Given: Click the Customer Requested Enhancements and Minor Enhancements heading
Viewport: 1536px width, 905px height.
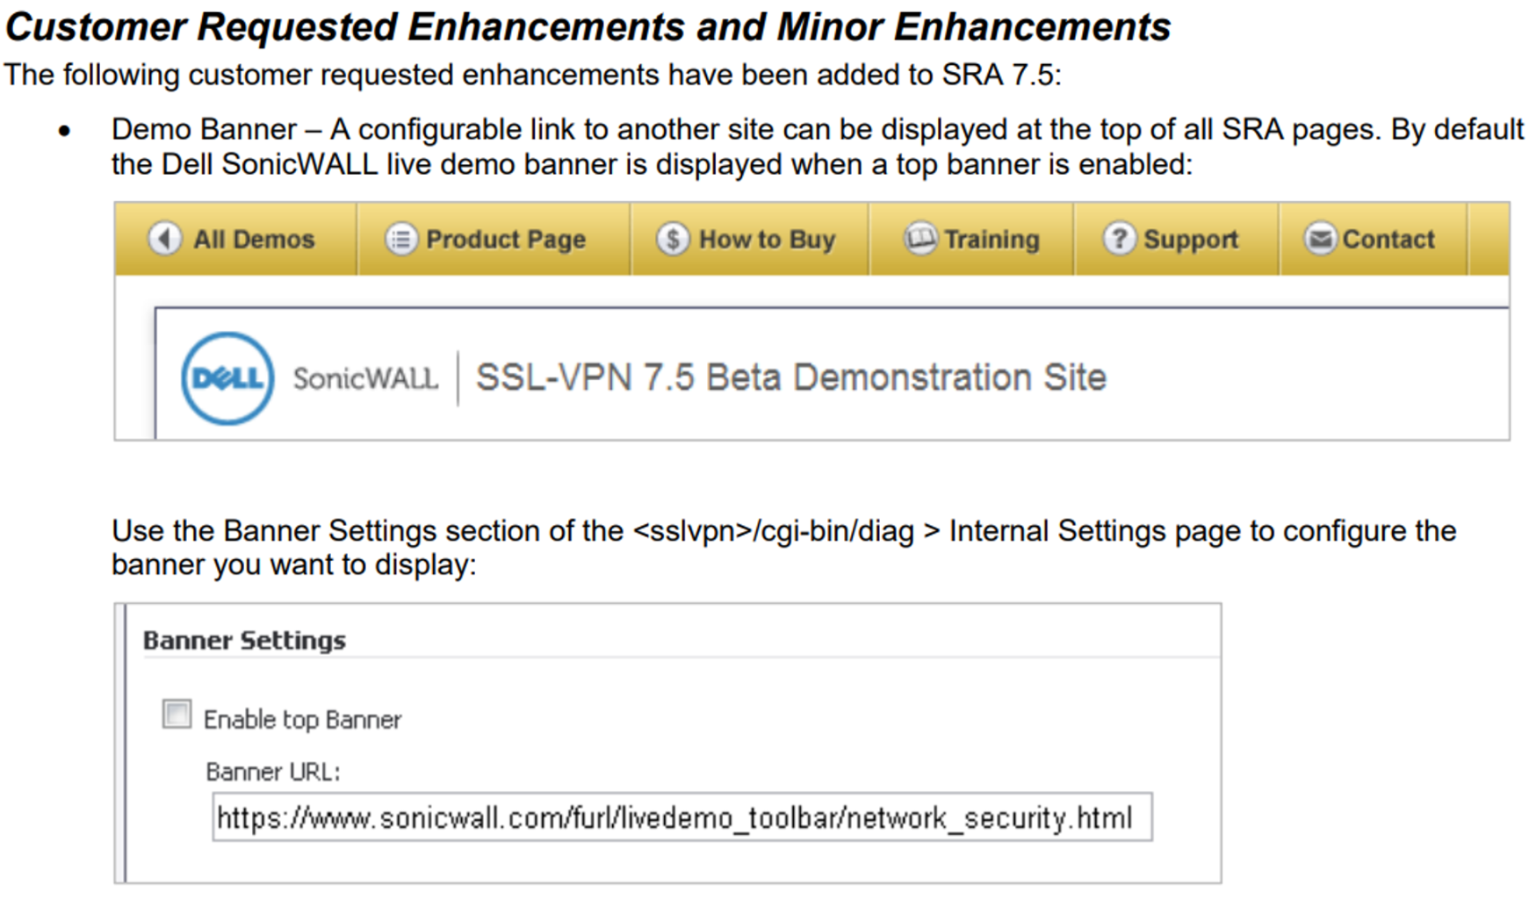Looking at the screenshot, I should [x=588, y=27].
